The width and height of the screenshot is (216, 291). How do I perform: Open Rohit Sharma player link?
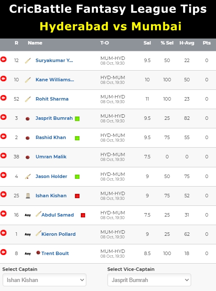coord(52,99)
